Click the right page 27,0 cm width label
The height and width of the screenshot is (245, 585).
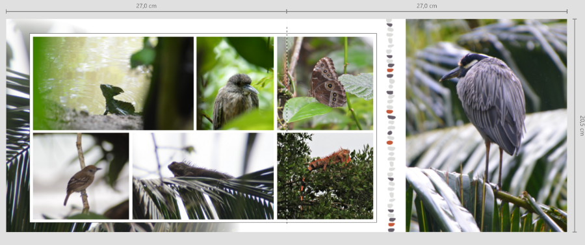pos(427,6)
